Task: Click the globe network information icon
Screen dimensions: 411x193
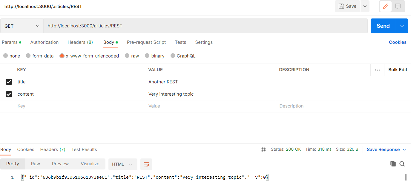Action: pos(263,149)
